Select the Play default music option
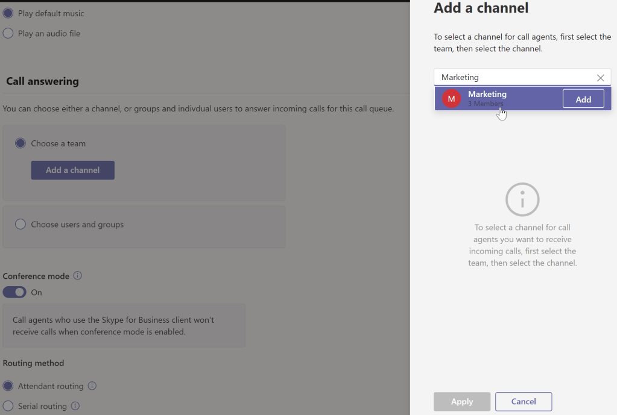Screen dimensions: 617x415 8,13
